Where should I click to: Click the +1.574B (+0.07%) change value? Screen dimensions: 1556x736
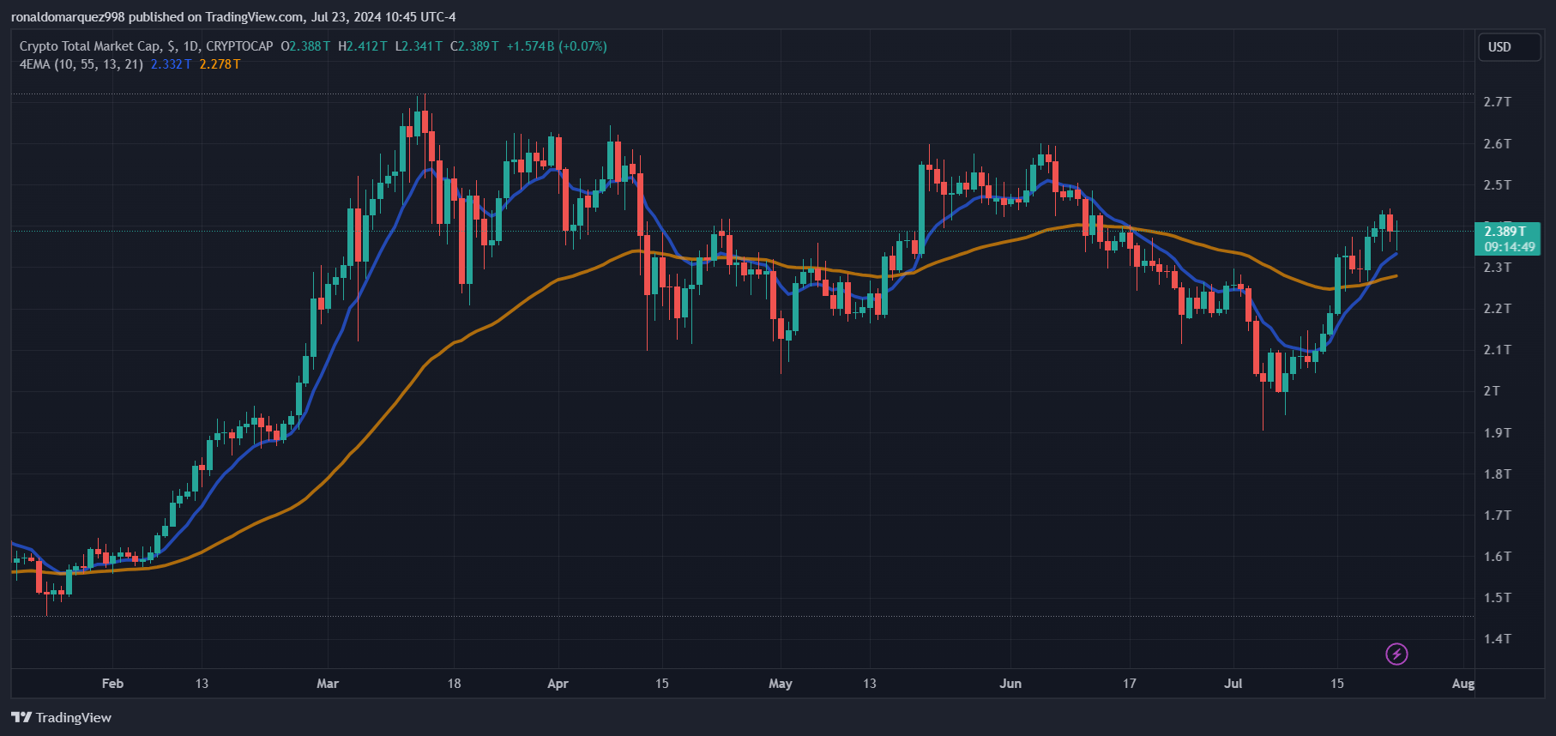click(x=557, y=46)
